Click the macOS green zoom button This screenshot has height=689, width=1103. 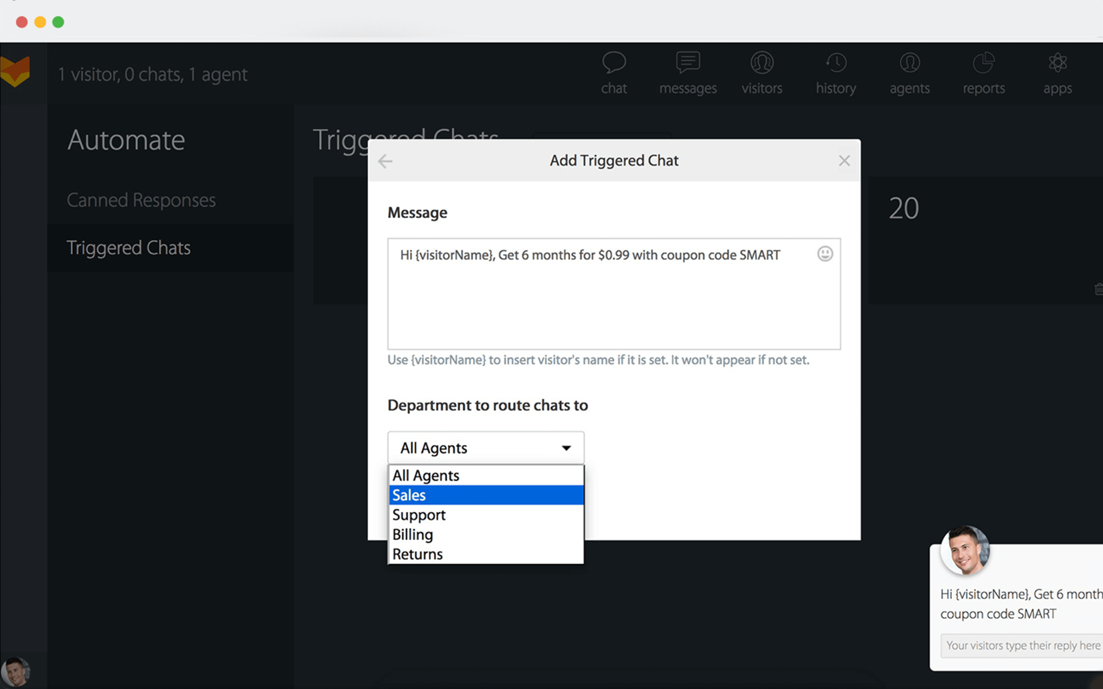tap(58, 22)
